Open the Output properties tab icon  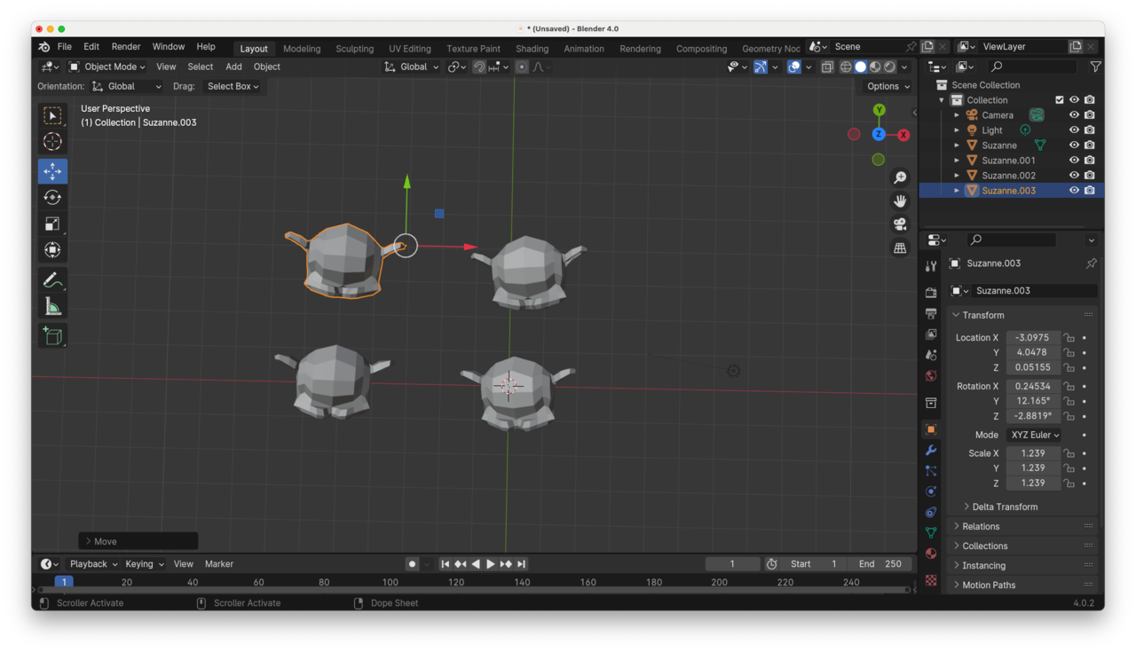point(931,314)
